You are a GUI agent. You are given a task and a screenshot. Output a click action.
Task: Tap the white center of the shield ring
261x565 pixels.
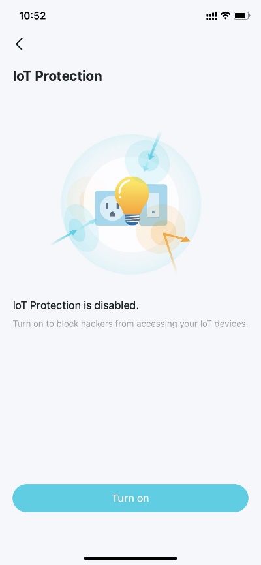[x=130, y=205]
